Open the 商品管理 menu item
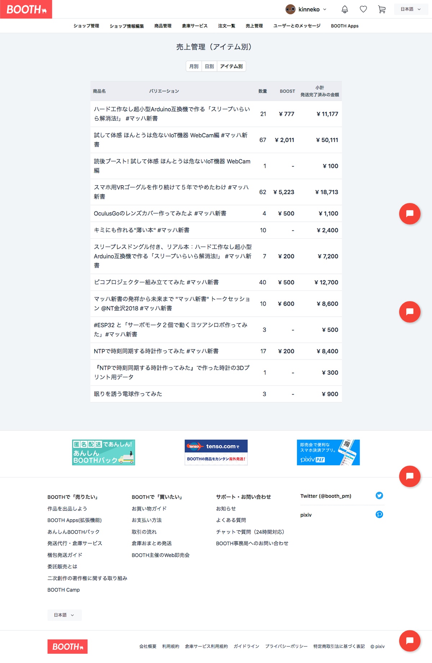Screen dimensions: 432x663 tap(163, 26)
